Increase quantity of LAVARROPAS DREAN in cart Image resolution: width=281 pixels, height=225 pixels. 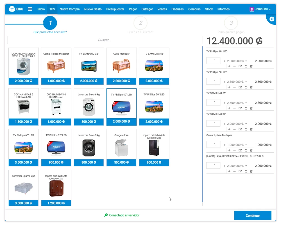click(x=229, y=171)
